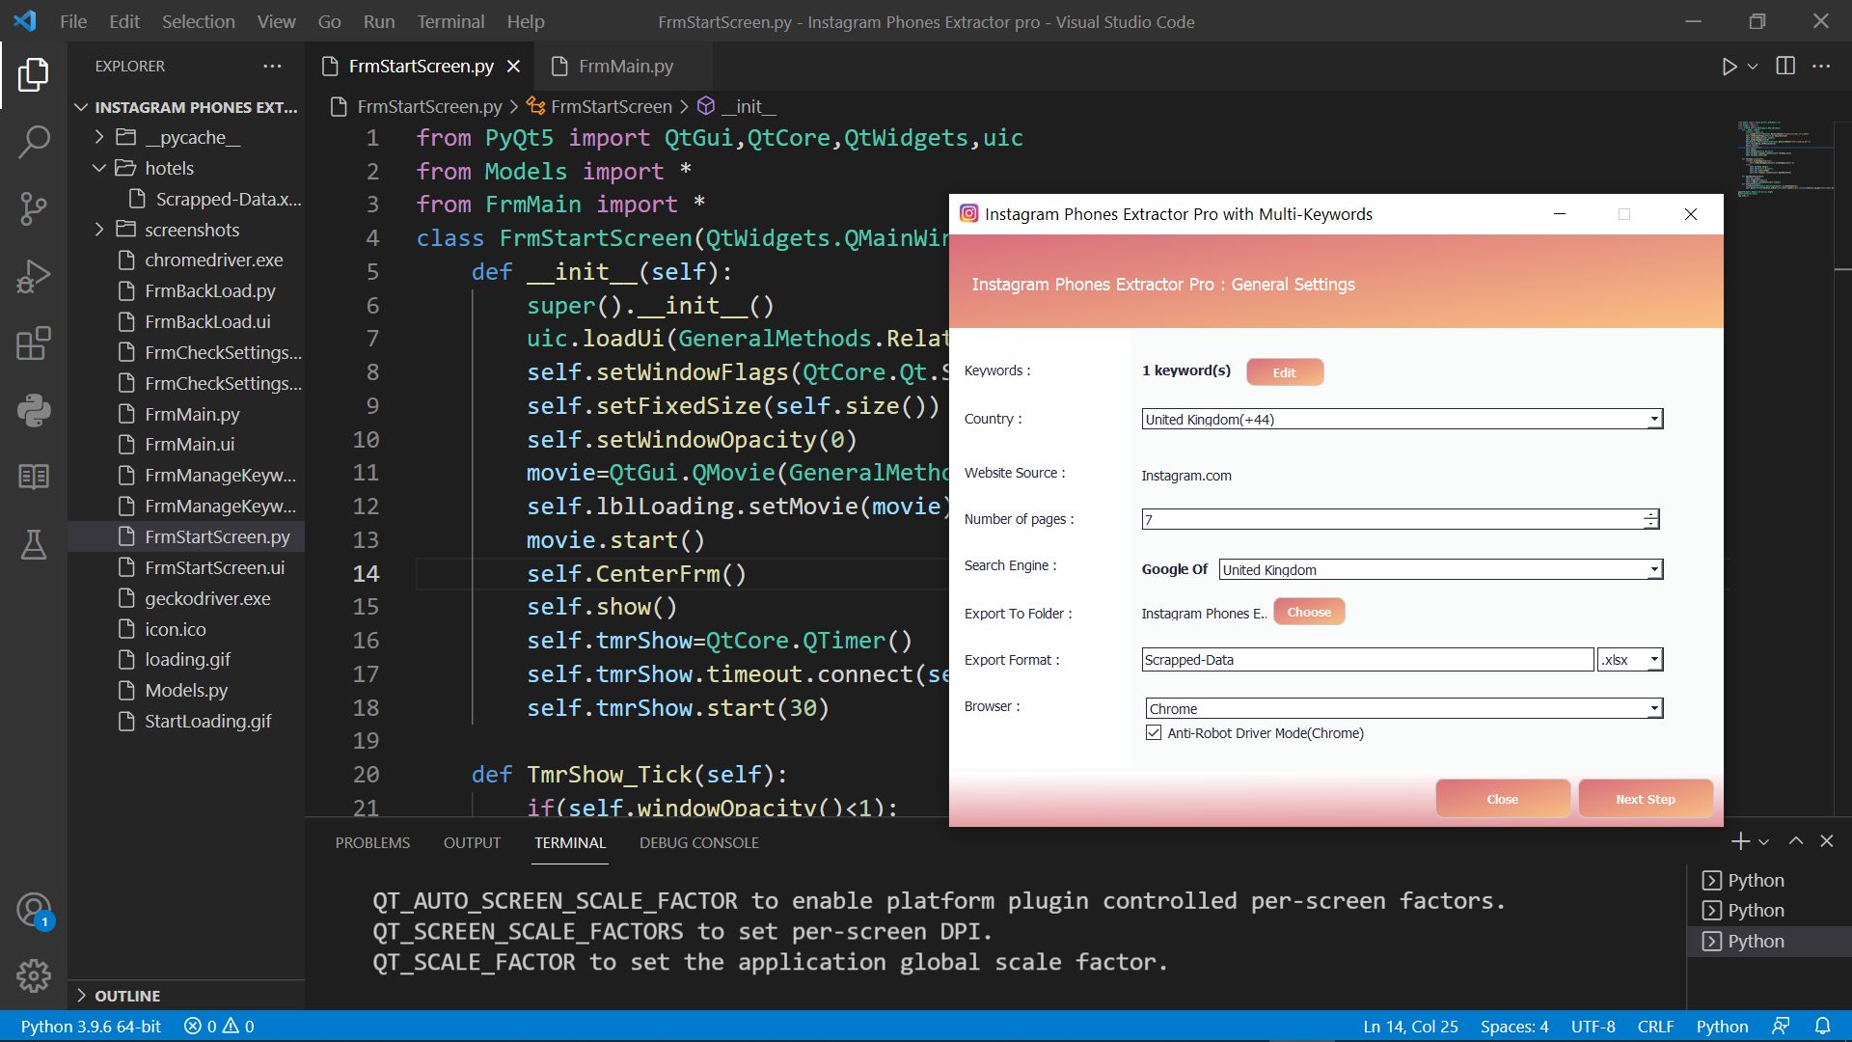The height and width of the screenshot is (1042, 1852).
Task: Click Ln 14, Col 25 cursor position
Action: click(1410, 1027)
